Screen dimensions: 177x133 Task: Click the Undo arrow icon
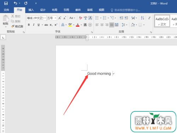tap(16, 3)
